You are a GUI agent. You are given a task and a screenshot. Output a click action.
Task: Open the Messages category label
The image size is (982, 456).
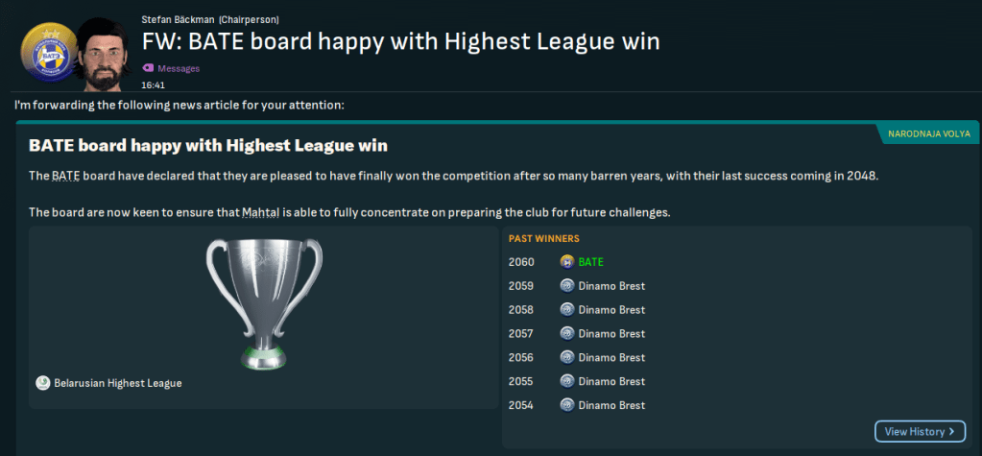[x=179, y=69]
